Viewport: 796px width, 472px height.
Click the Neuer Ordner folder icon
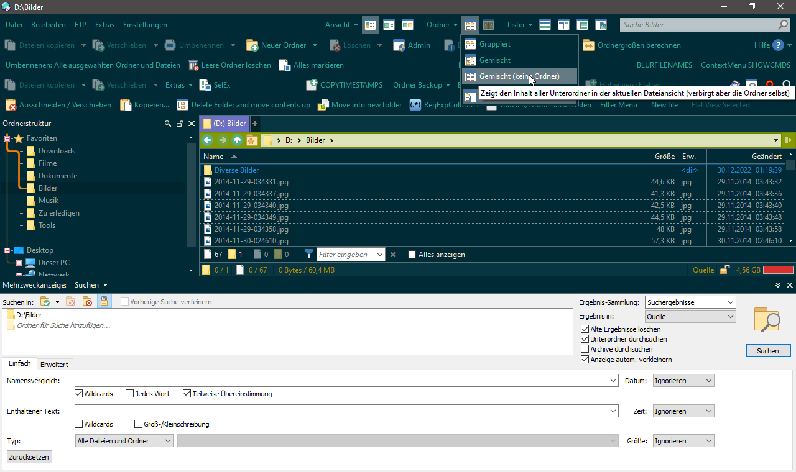pos(252,45)
